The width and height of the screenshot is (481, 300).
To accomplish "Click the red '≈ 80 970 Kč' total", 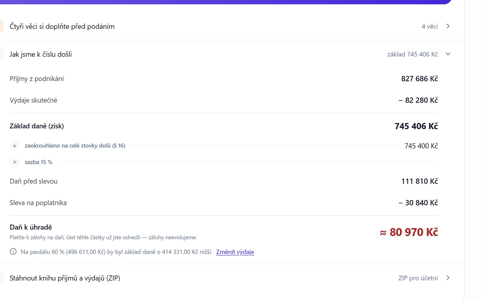I will [409, 232].
